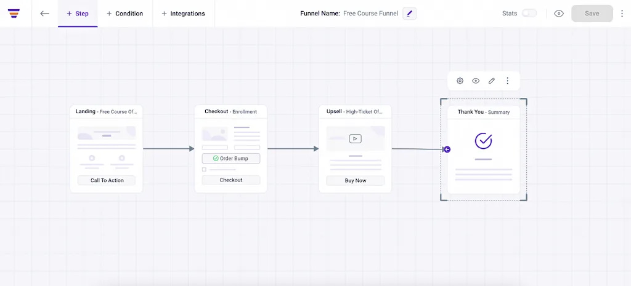This screenshot has height=286, width=631.
Task: Open Thank You step settings gear
Action: click(x=460, y=81)
